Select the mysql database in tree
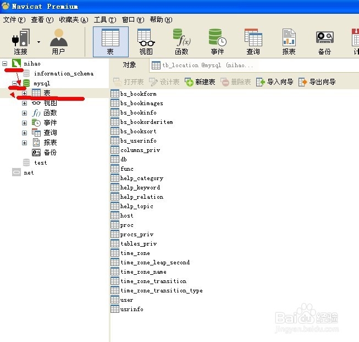 coord(42,83)
